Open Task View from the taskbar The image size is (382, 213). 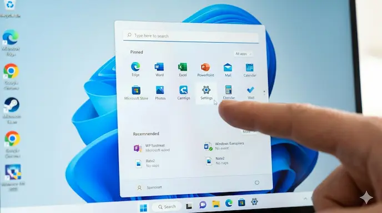click(x=189, y=206)
